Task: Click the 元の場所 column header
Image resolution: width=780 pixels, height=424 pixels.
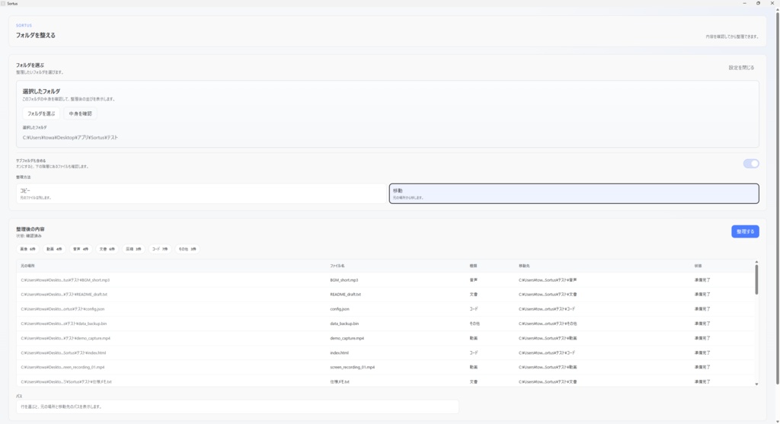Action: pyautogui.click(x=28, y=266)
